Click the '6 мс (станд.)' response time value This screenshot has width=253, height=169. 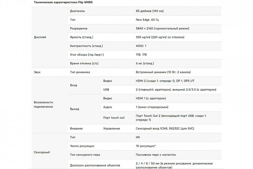[x=145, y=64]
